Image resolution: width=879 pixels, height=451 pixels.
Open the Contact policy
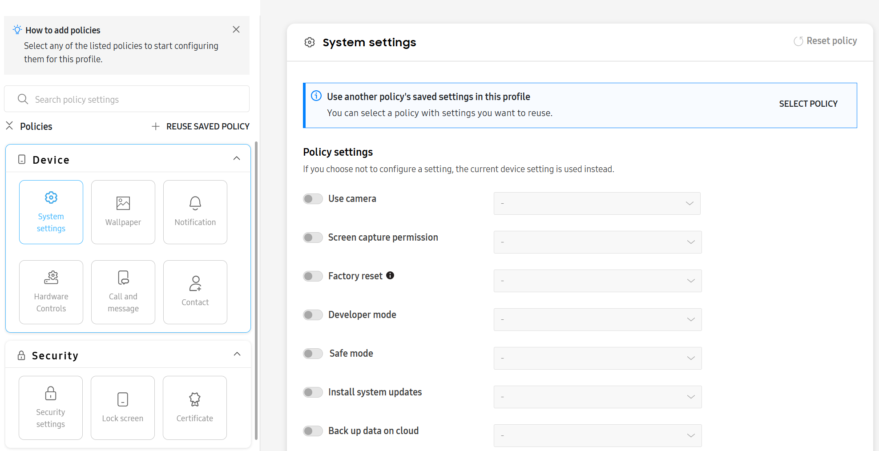pos(195,292)
